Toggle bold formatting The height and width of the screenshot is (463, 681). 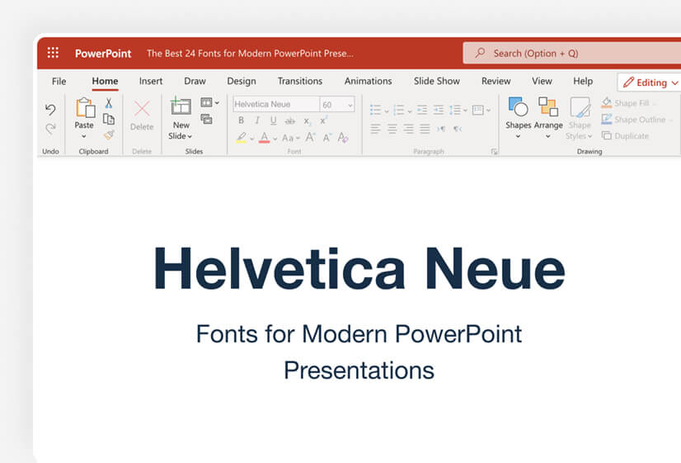[x=241, y=120]
